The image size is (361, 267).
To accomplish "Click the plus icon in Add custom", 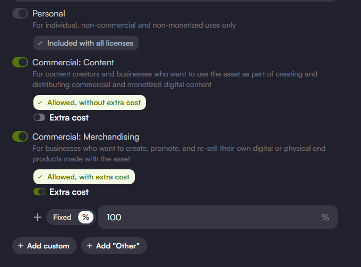I will [x=21, y=246].
